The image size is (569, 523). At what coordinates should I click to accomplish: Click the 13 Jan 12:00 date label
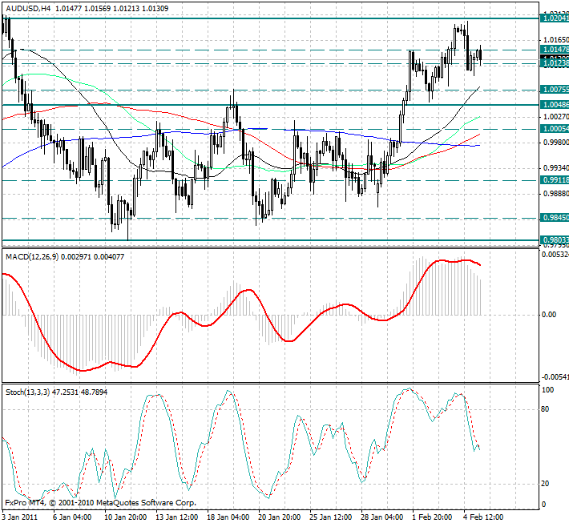(178, 517)
